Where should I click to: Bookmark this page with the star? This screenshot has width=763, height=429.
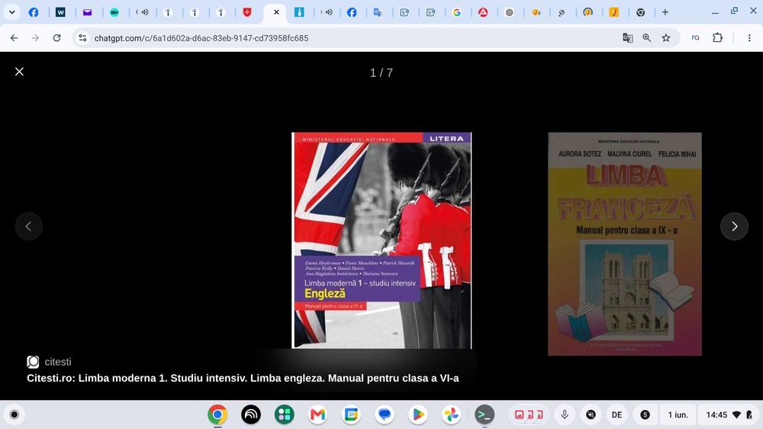[666, 38]
